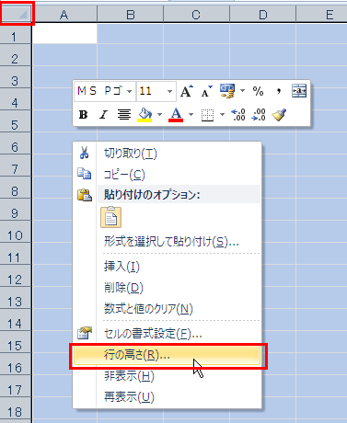Select the row 1 header

pyautogui.click(x=16, y=34)
